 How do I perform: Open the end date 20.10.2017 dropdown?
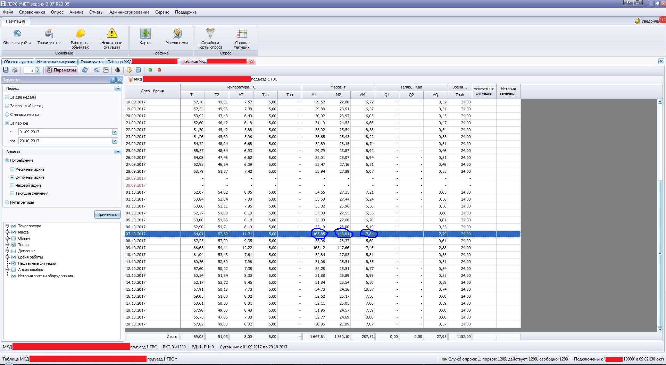click(115, 141)
